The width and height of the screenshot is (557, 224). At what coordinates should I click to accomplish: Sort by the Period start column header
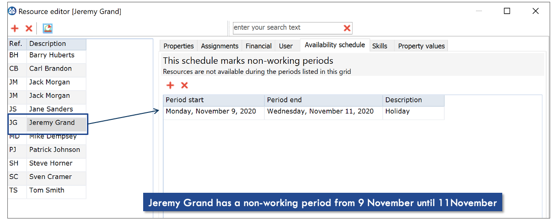(214, 100)
